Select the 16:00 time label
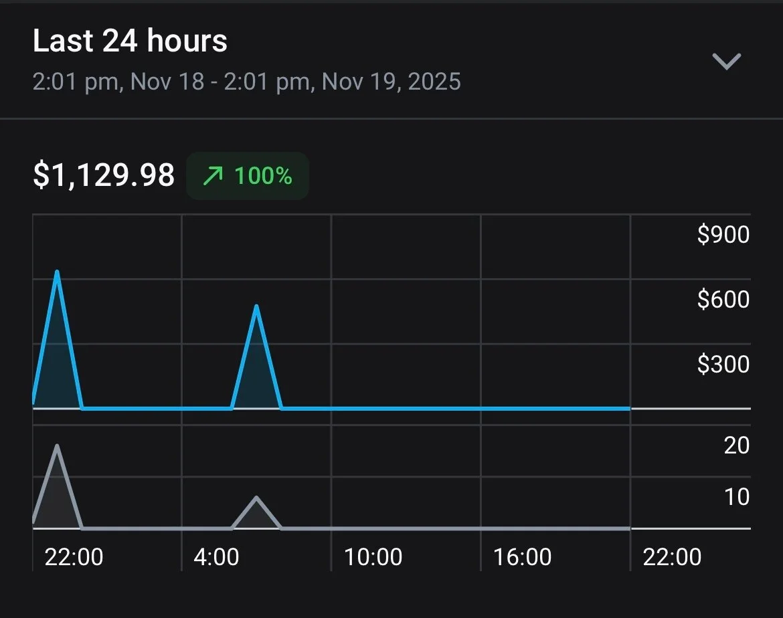The width and height of the screenshot is (783, 618). pyautogui.click(x=522, y=556)
